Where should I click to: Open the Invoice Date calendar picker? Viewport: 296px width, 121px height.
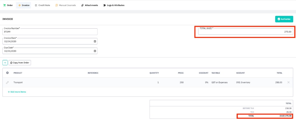[x=95, y=41]
